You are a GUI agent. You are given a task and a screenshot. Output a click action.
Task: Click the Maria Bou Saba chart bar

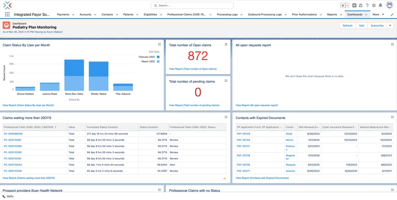coord(74,75)
